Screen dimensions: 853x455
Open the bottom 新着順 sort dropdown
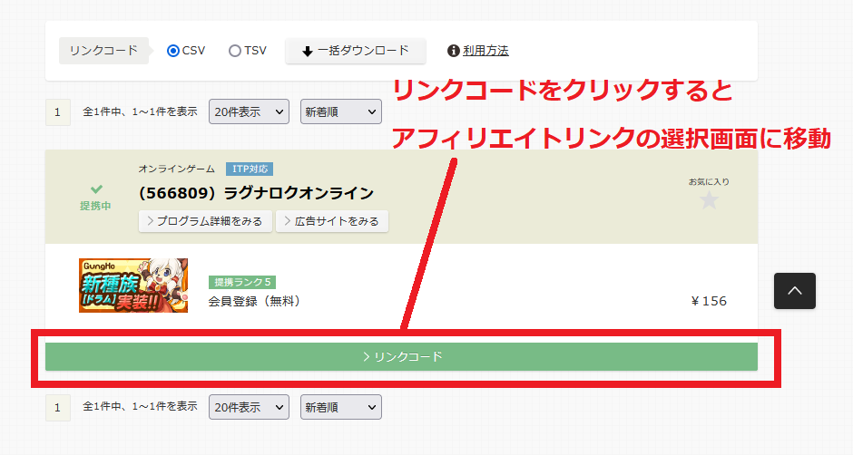click(x=340, y=407)
